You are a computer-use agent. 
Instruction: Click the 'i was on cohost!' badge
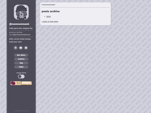point(16,83)
